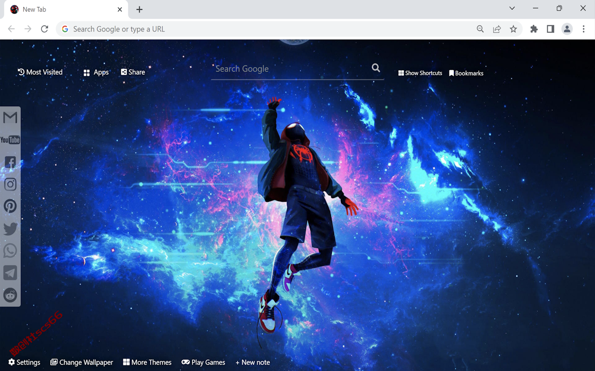The width and height of the screenshot is (595, 371).
Task: Open Instagram sidebar shortcut
Action: coord(10,185)
